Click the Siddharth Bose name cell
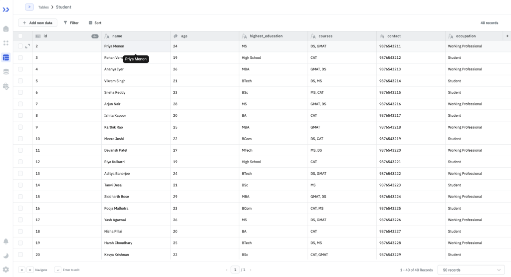511x277 pixels. (x=136, y=197)
